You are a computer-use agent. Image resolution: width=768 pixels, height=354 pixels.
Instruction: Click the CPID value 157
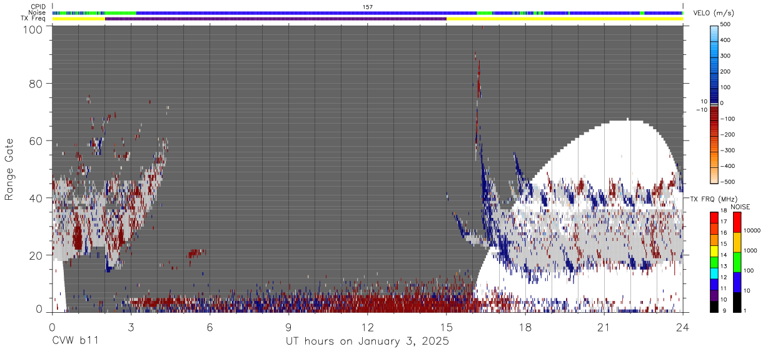click(368, 7)
